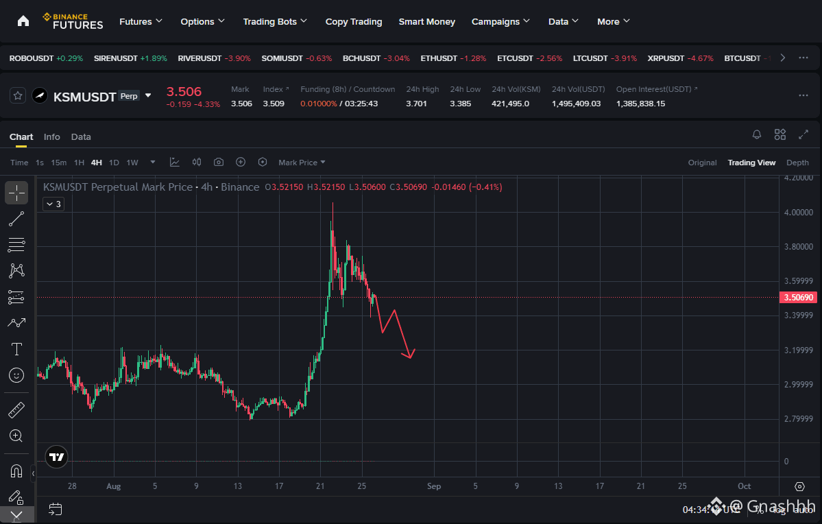This screenshot has height=524, width=822.
Task: Select Original chart view
Action: [x=702, y=163]
